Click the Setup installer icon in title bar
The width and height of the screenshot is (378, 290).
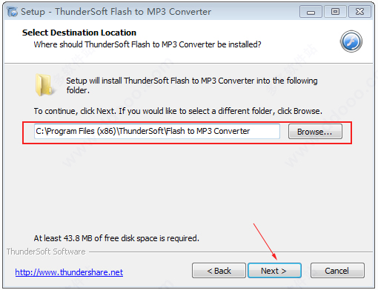tap(12, 12)
